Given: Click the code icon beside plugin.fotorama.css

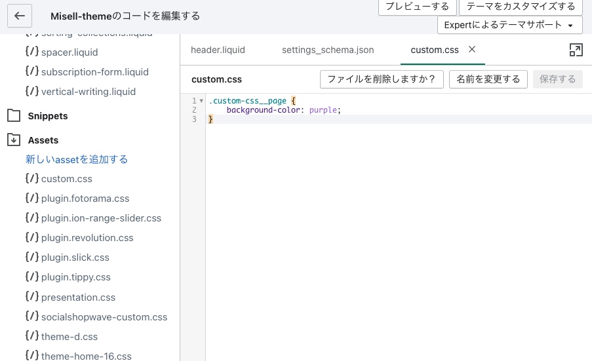Looking at the screenshot, I should pyautogui.click(x=32, y=197).
